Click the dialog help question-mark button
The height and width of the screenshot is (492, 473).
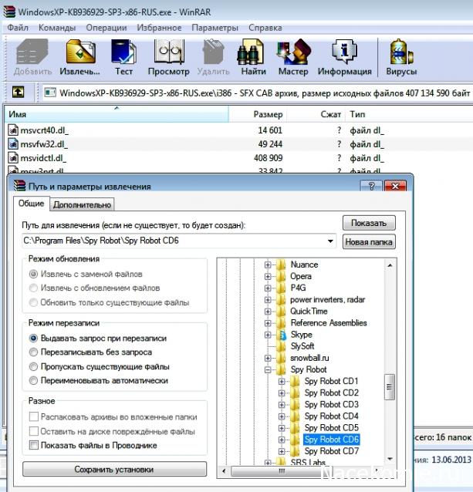(371, 186)
